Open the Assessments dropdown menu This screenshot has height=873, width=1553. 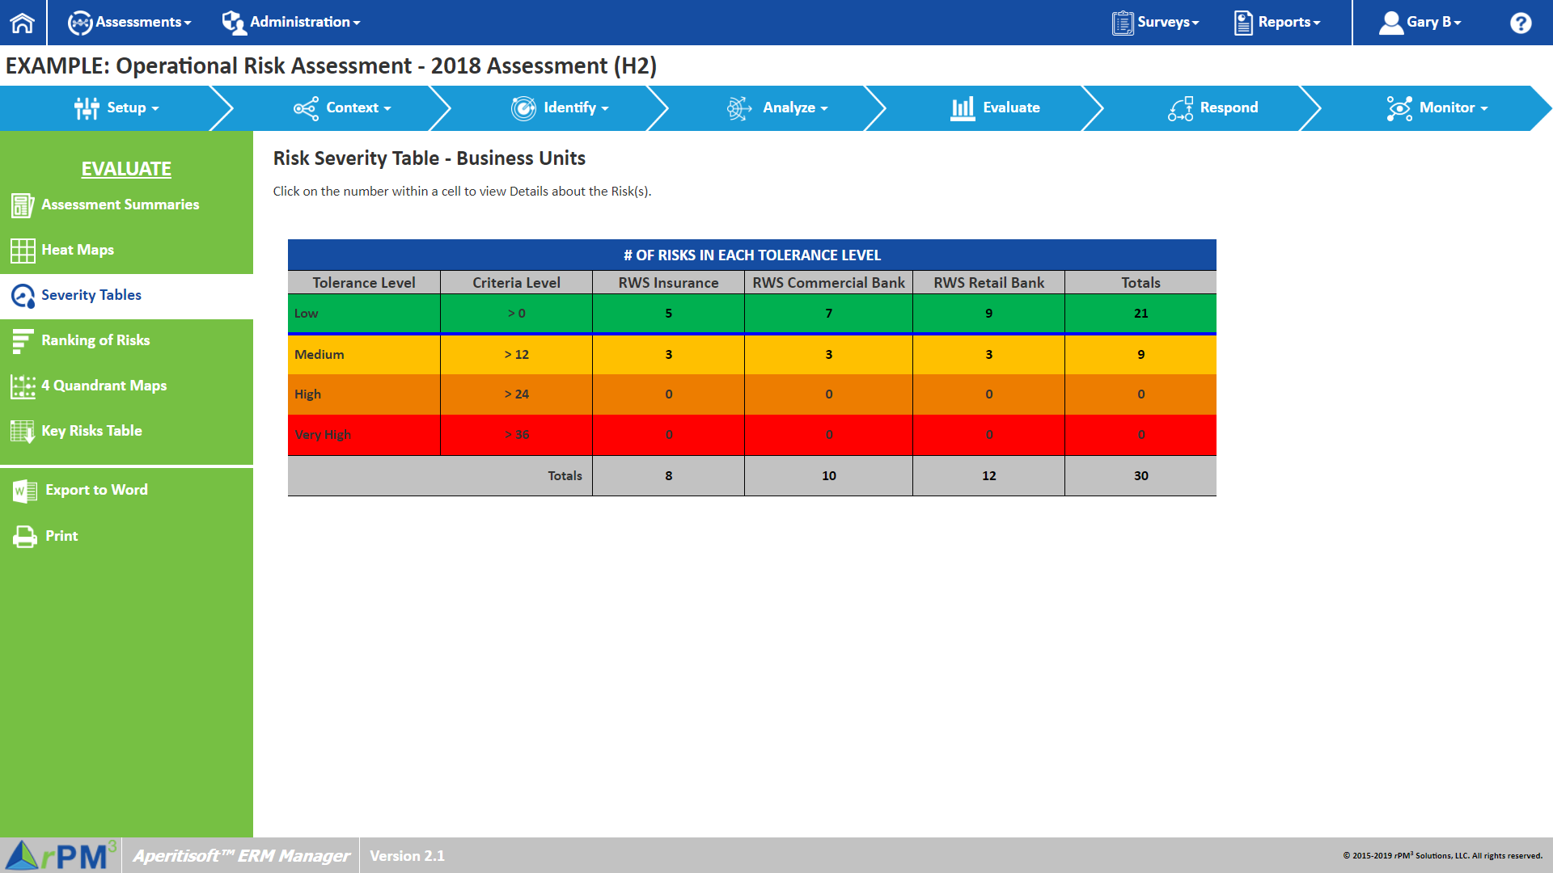[130, 23]
